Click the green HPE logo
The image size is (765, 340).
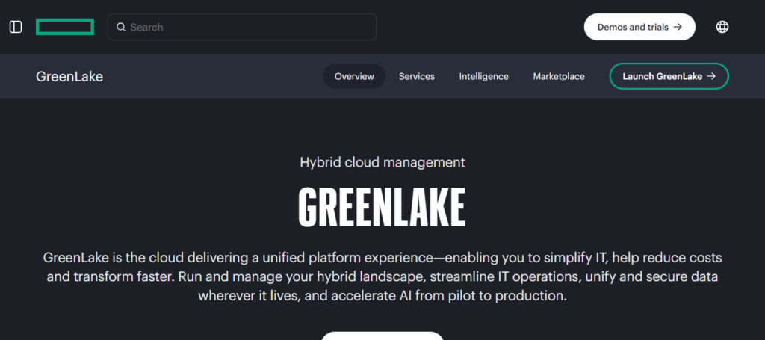coord(65,27)
